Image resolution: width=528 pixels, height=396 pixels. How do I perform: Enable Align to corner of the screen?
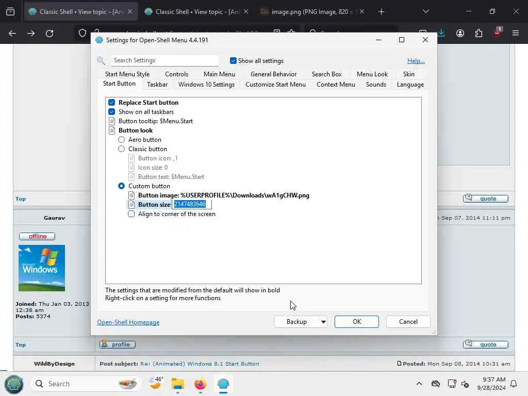[131, 214]
